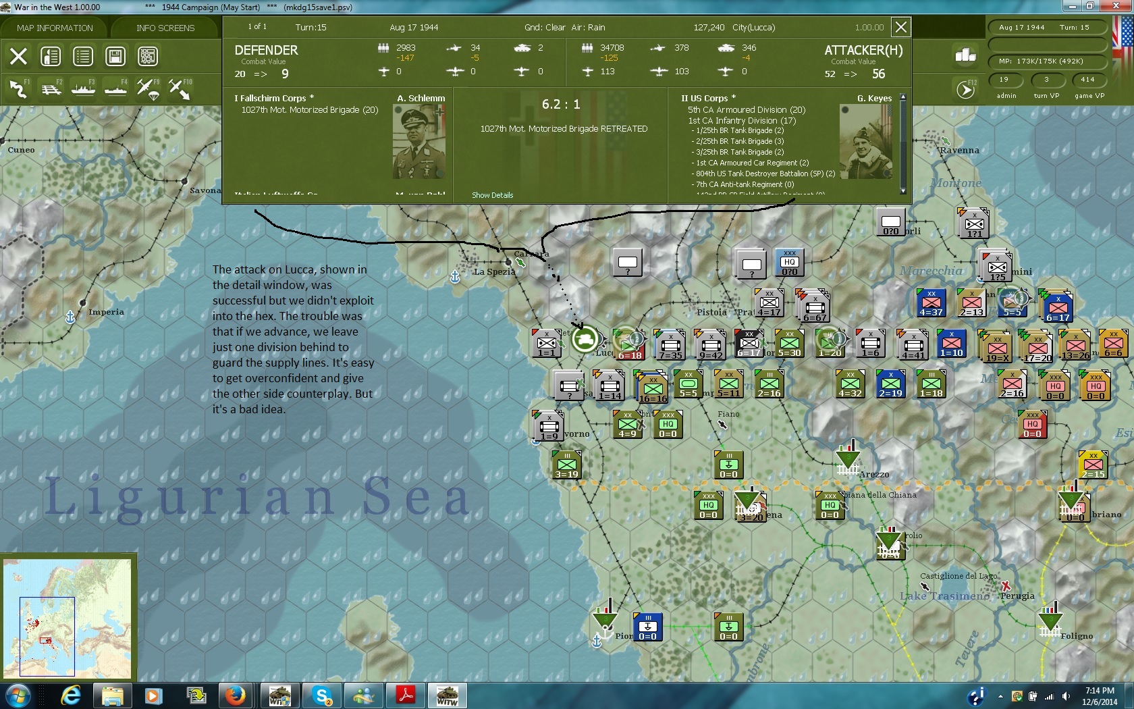Select German unit counter labeled 1=9

tap(548, 425)
